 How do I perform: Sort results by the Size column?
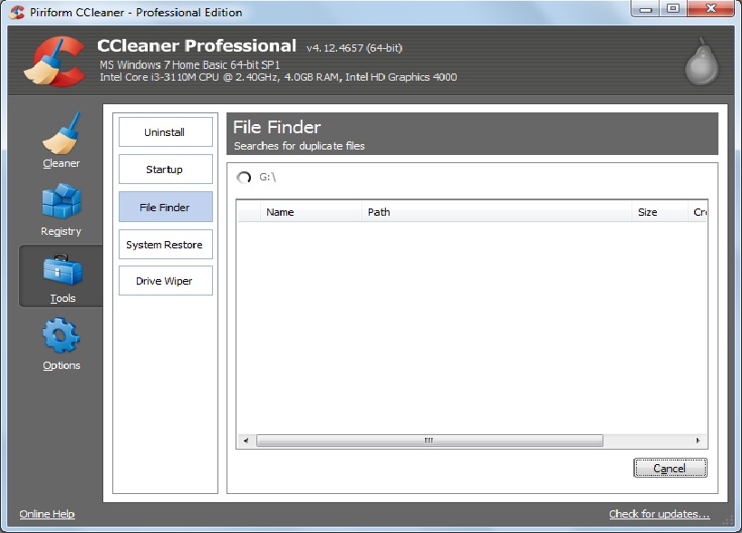[x=660, y=211]
